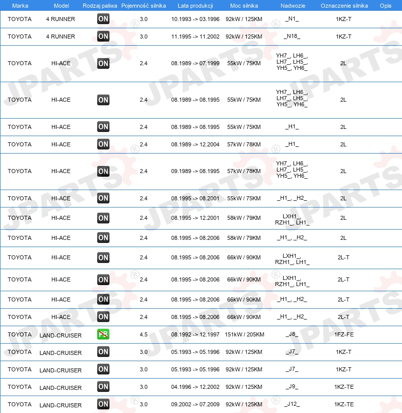Click ON diesel icon in 4 RUNNER _N18_ row
Image resolution: width=402 pixels, height=413 pixels.
pyautogui.click(x=103, y=36)
